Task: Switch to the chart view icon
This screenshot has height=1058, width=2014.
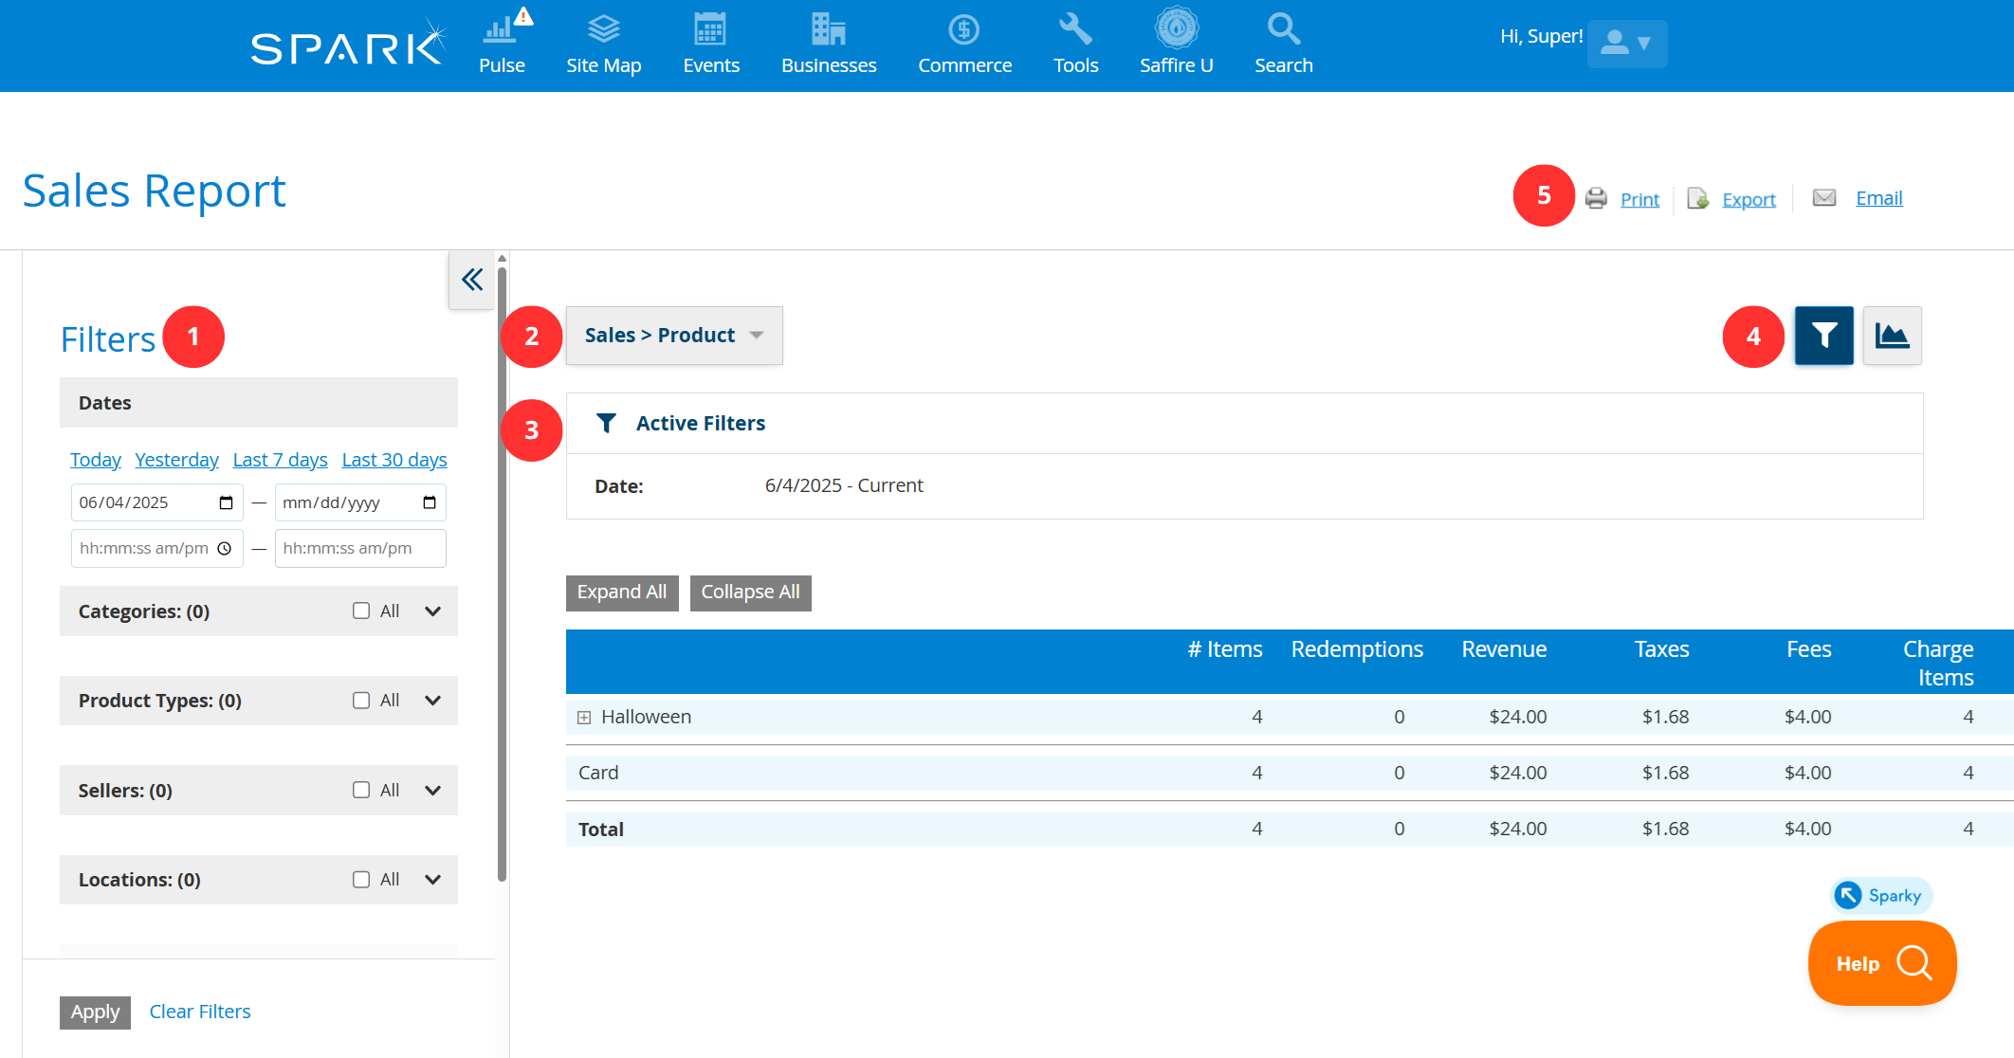Action: 1892,336
